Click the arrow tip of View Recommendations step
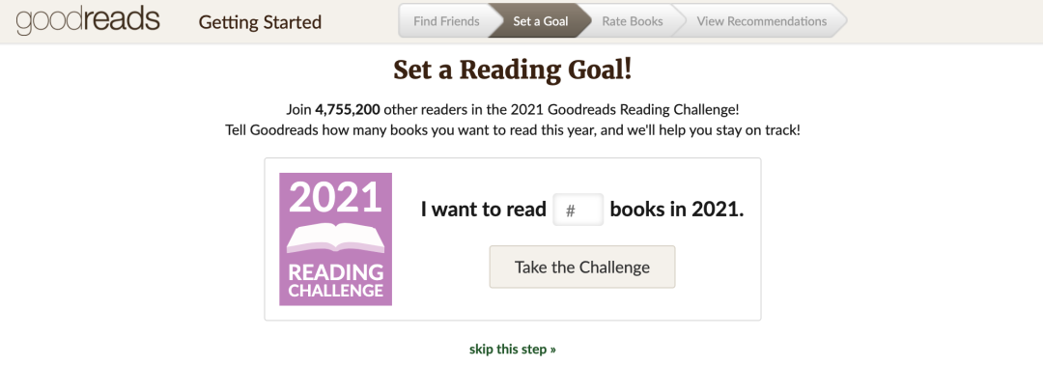 point(839,21)
